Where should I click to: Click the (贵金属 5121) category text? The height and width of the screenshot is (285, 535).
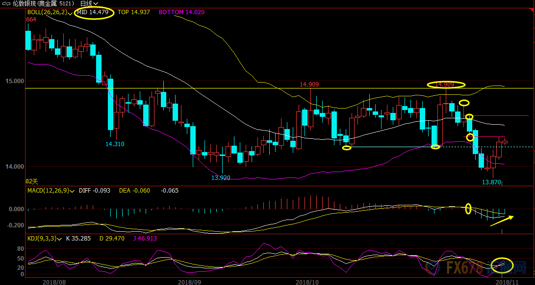click(x=55, y=4)
